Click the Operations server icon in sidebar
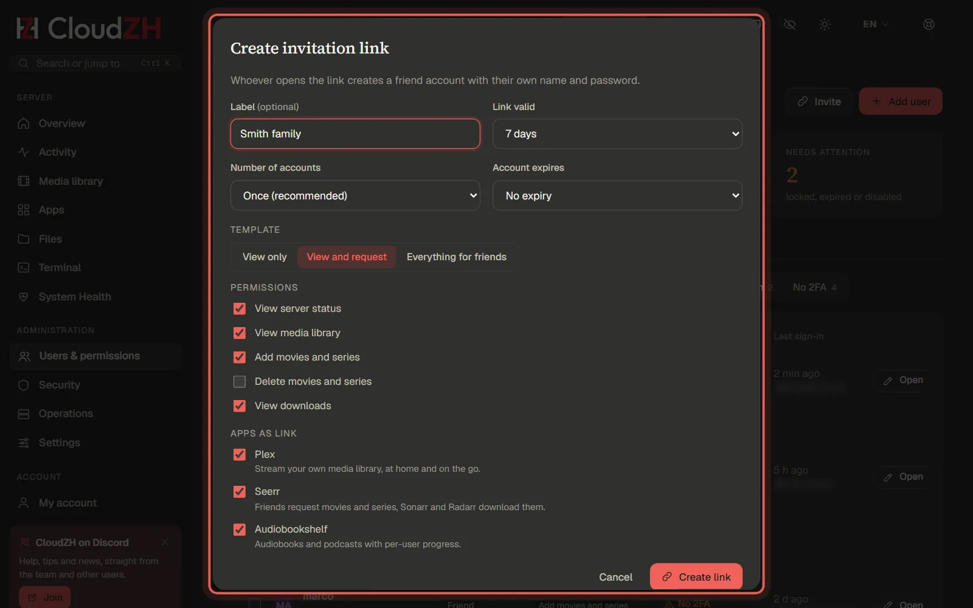Screen dimensions: 973x608 coord(24,413)
